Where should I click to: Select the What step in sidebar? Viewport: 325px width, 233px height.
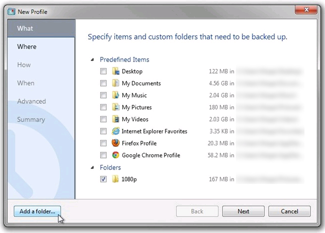[25, 28]
